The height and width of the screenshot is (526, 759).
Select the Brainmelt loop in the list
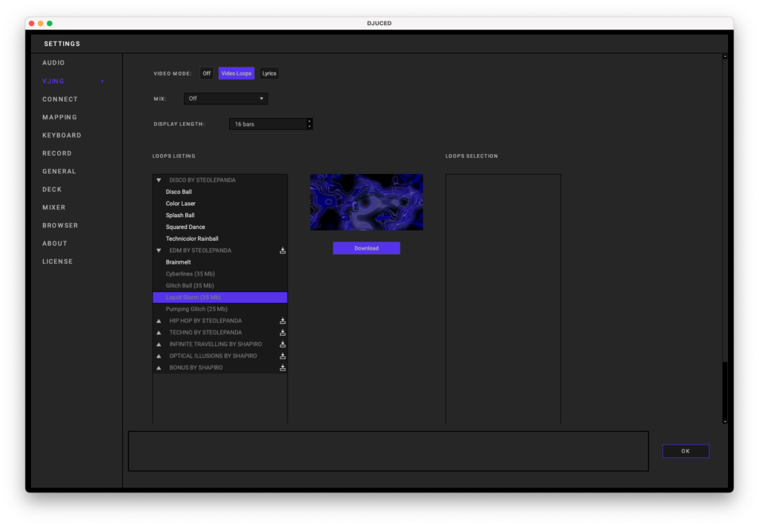(x=179, y=262)
